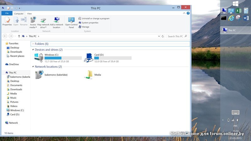The image size is (251, 141).
Task: Click the volume speaker tray icon
Action: pos(238,120)
